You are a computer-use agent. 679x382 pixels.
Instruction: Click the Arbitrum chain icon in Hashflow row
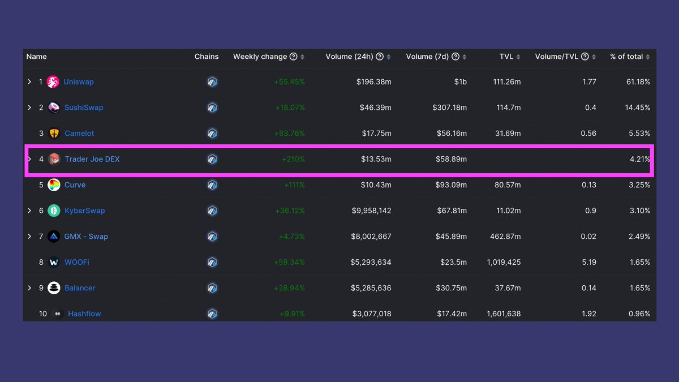coord(212,314)
